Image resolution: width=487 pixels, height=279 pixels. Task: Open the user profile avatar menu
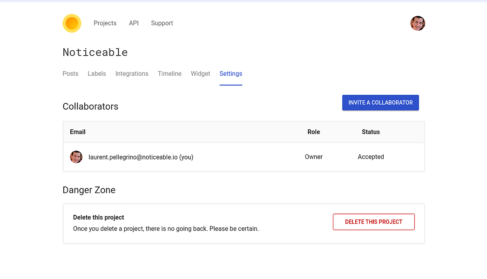(x=417, y=23)
